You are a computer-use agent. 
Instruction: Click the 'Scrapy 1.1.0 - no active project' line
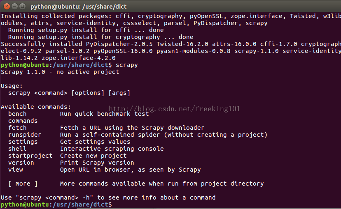(x=60, y=72)
